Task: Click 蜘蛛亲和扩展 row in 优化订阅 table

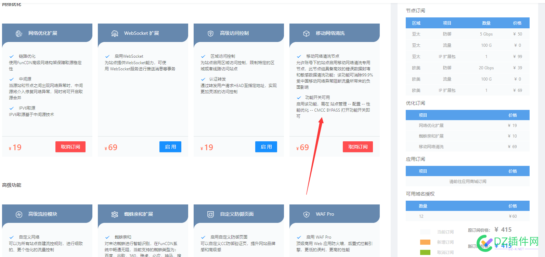Action: (x=468, y=136)
